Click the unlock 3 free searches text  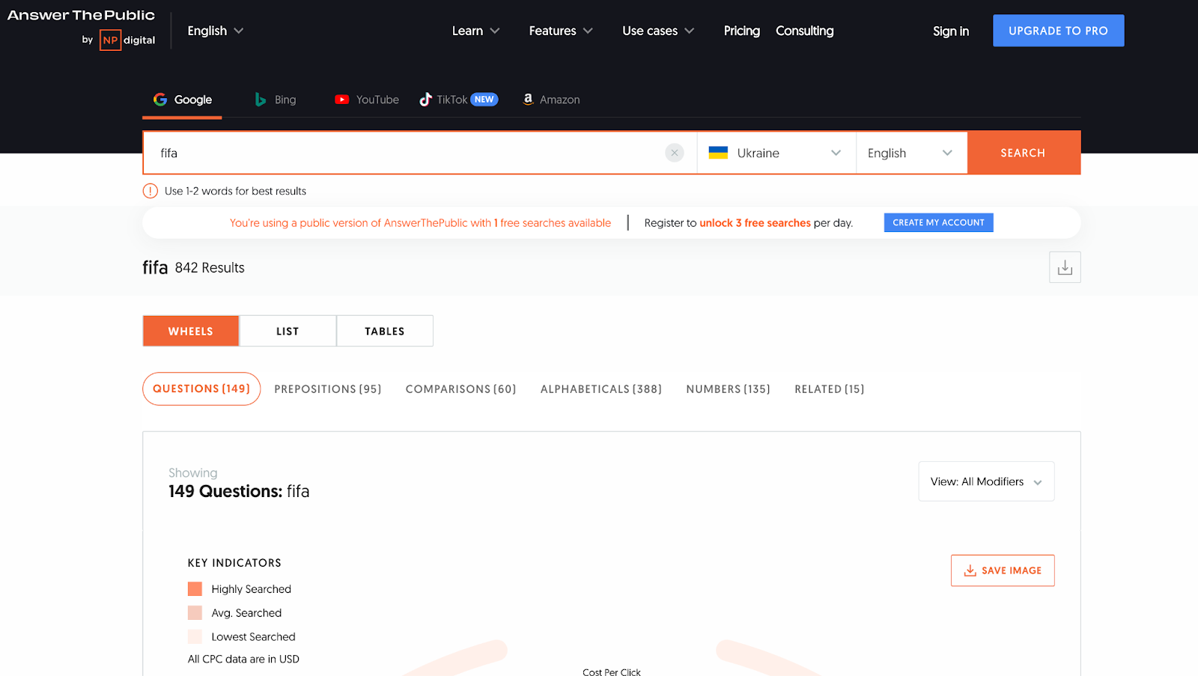755,223
